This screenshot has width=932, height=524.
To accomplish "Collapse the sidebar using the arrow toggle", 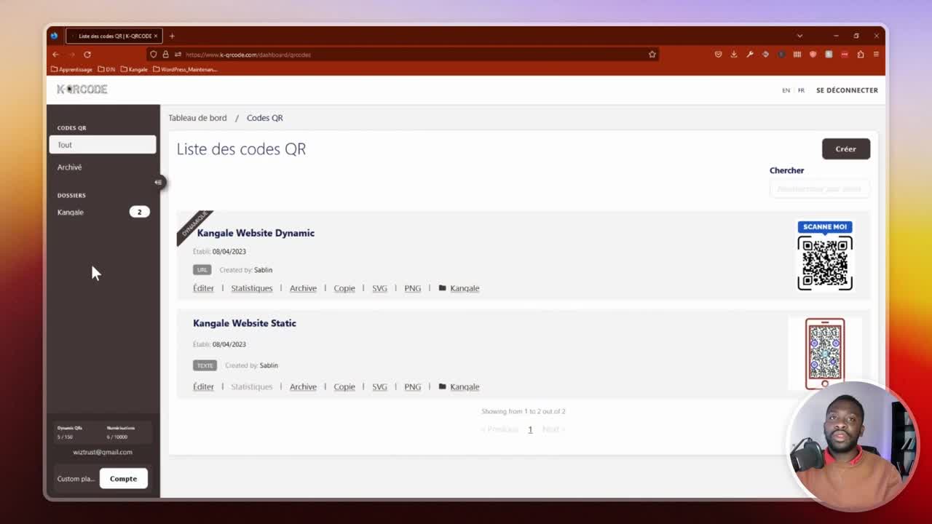I will 159,182.
